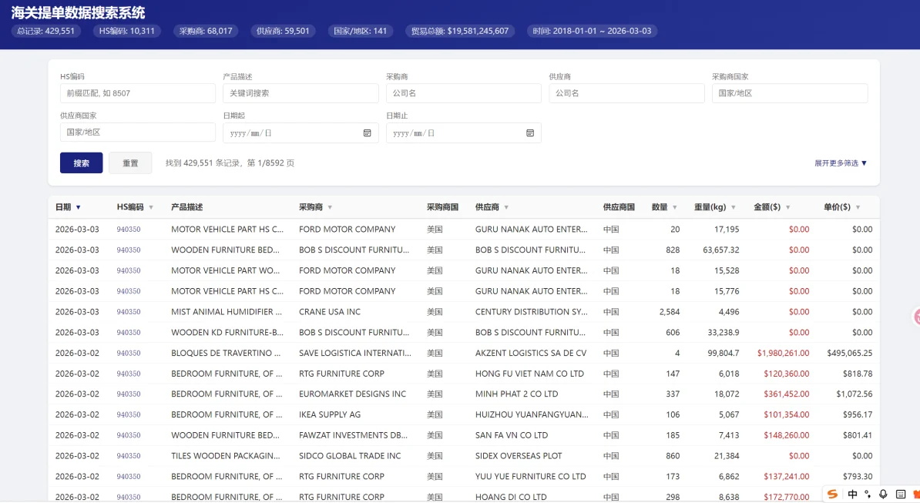The width and height of the screenshot is (920, 503).
Task: Click the Sogou S logo in IME bar
Action: pyautogui.click(x=833, y=495)
